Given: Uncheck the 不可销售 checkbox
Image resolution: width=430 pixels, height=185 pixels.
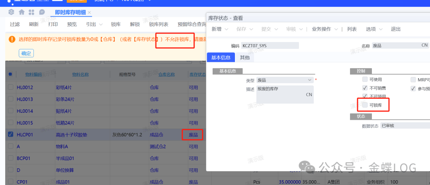Looking at the screenshot, I should point(365,88).
